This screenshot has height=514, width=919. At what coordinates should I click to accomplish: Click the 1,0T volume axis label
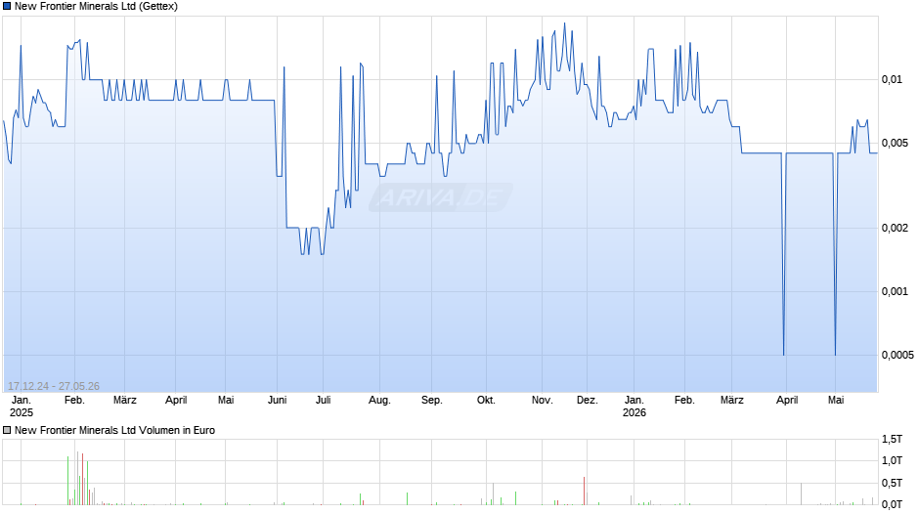(x=892, y=460)
